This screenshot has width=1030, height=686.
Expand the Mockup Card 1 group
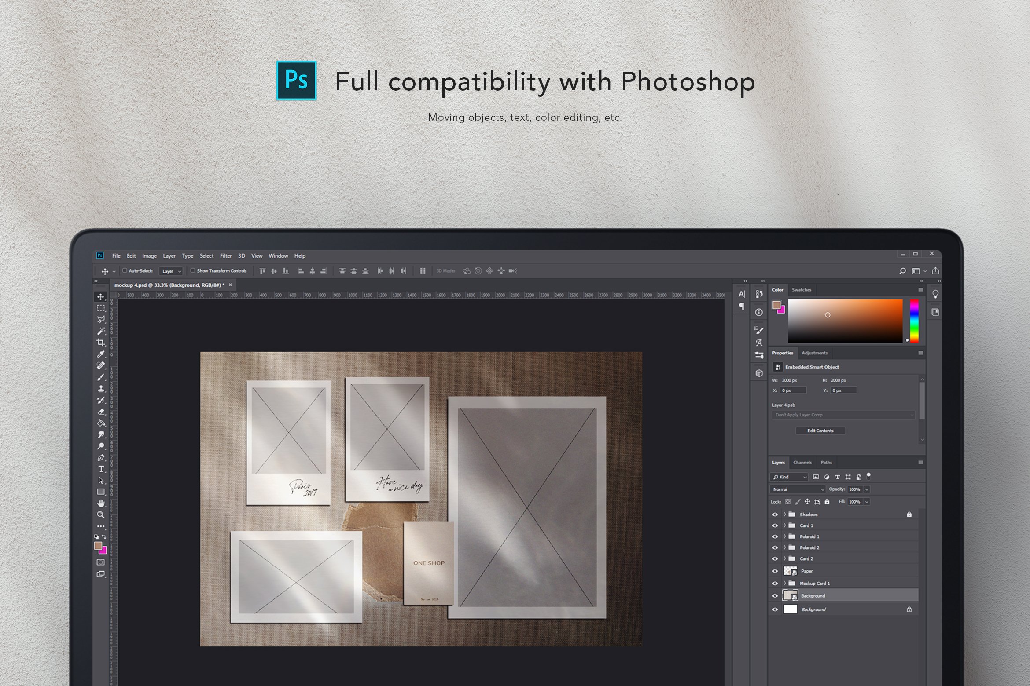pyautogui.click(x=784, y=584)
